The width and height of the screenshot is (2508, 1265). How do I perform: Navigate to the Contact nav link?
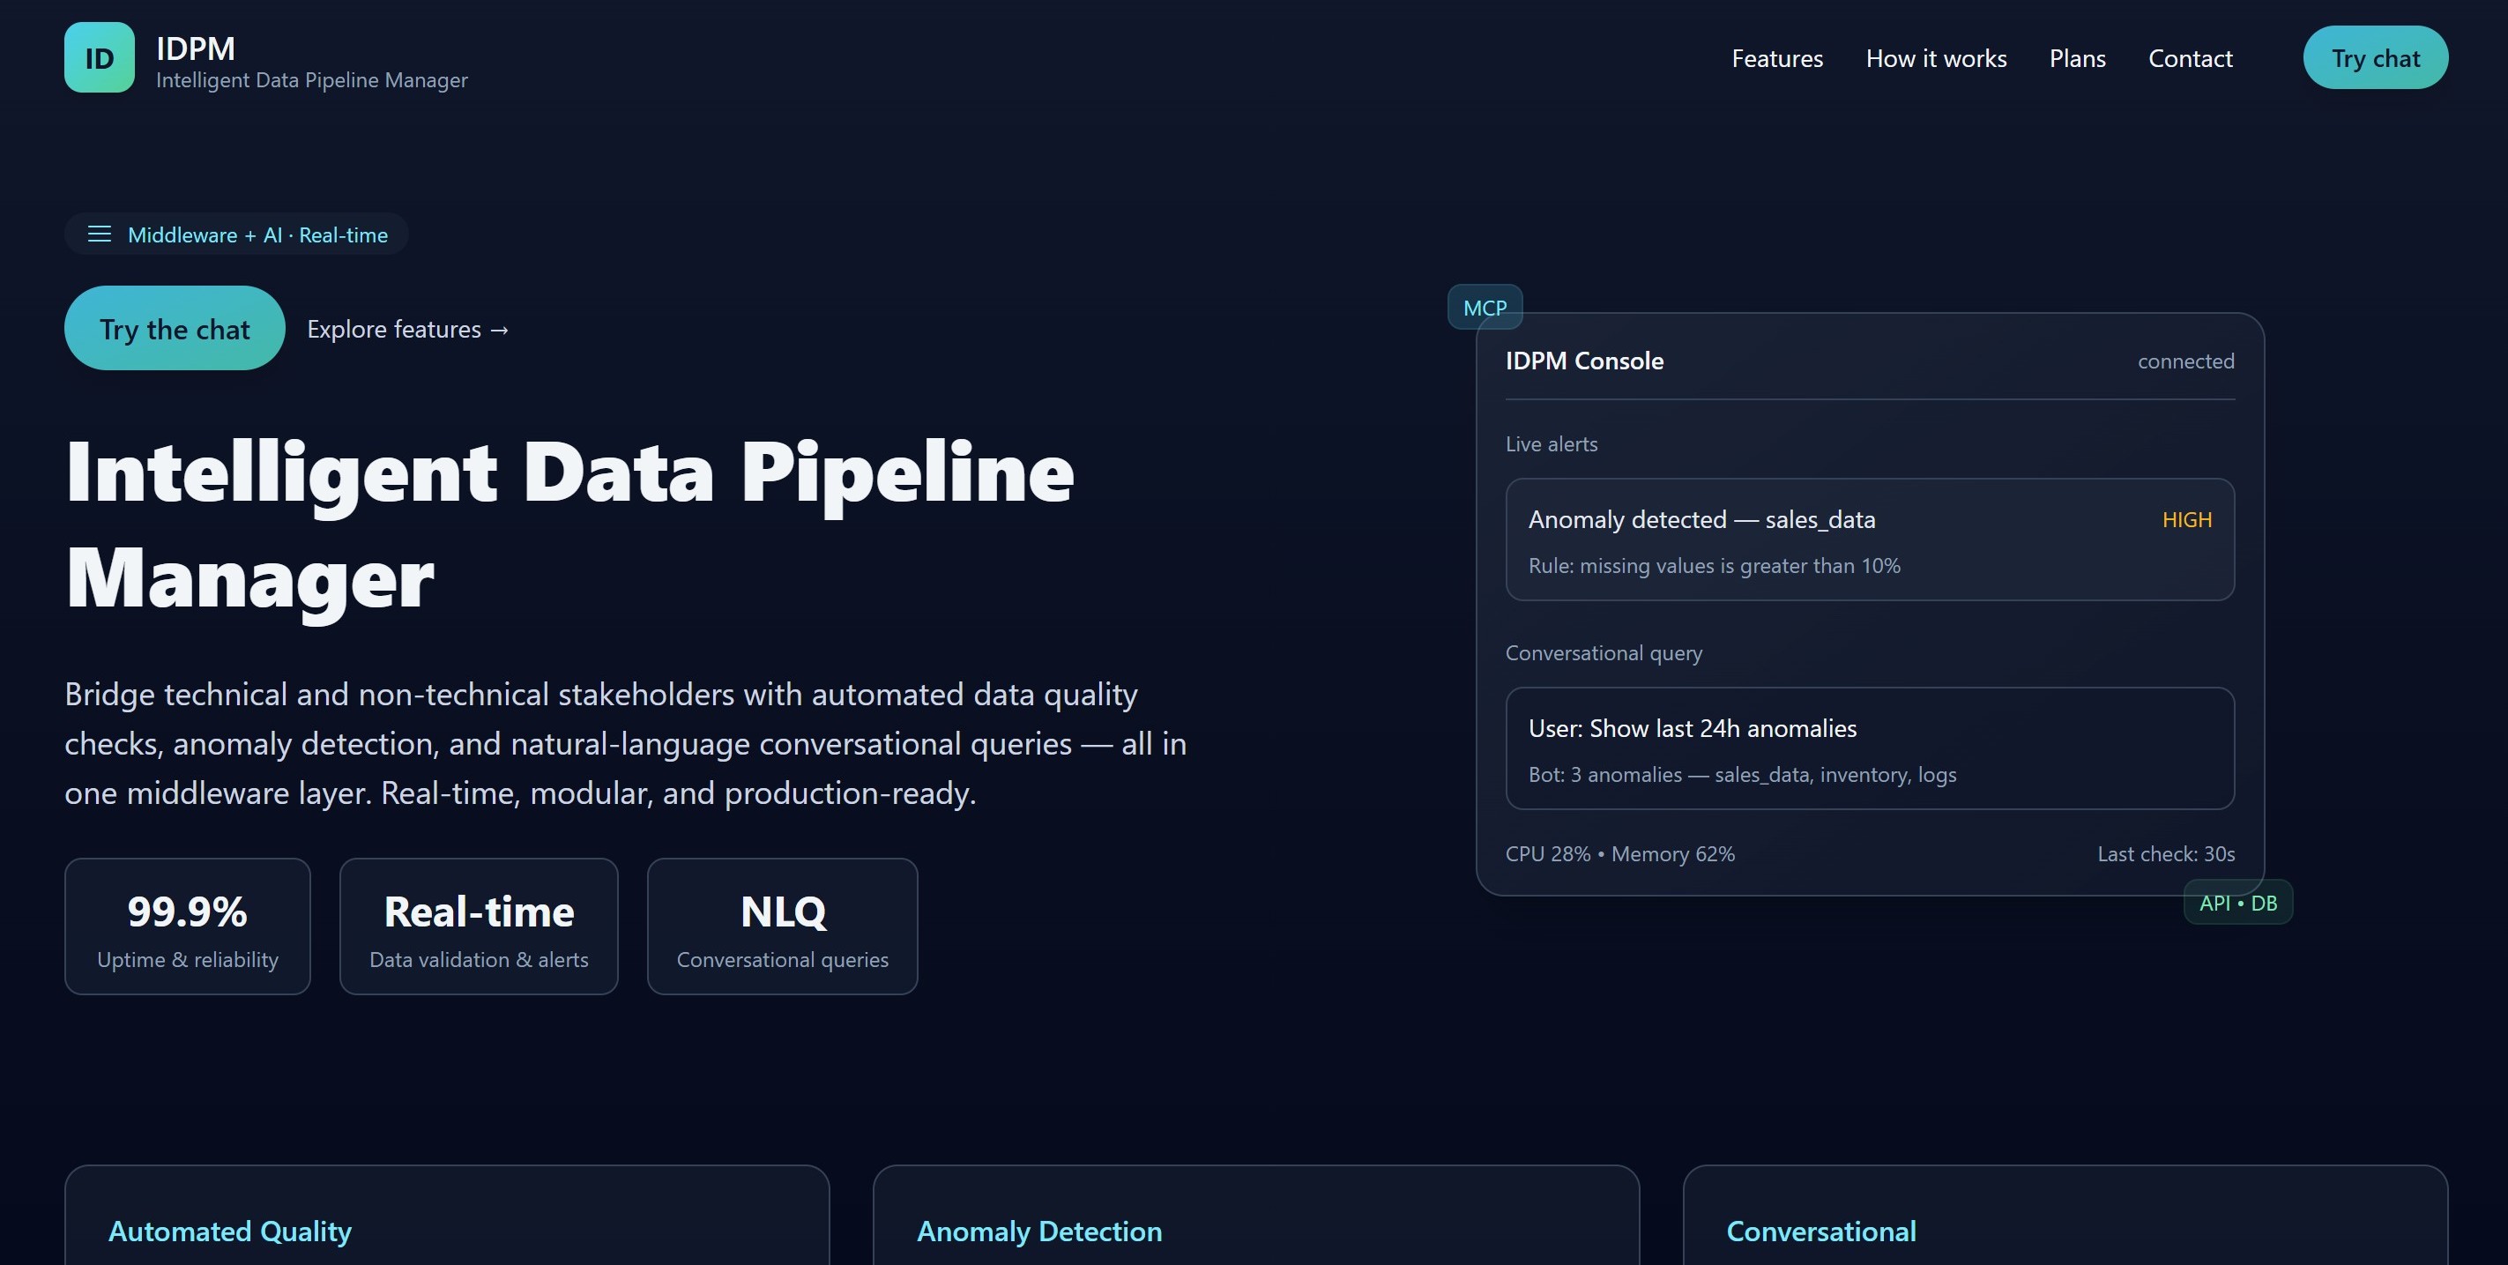point(2190,58)
